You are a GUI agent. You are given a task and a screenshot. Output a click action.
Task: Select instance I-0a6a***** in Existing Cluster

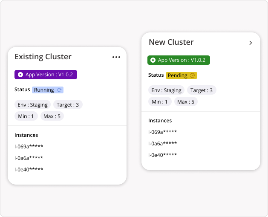[x=29, y=158]
